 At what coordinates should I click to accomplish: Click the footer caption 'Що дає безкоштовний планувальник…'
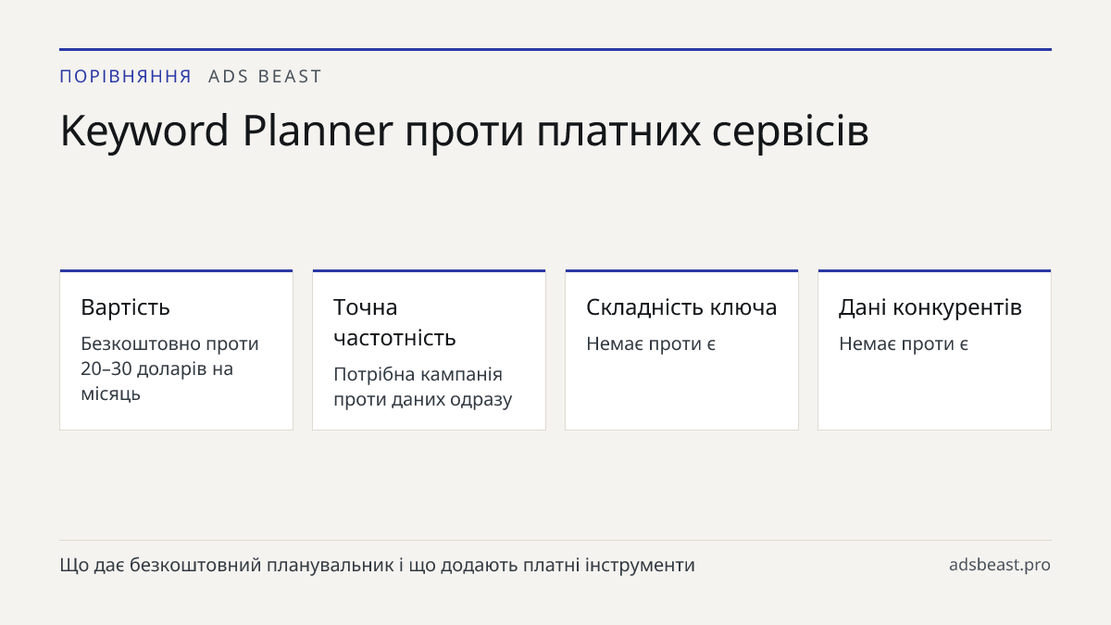377,565
